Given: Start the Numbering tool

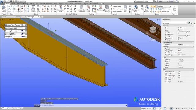Looking at the screenshot, I should click(x=100, y=8).
